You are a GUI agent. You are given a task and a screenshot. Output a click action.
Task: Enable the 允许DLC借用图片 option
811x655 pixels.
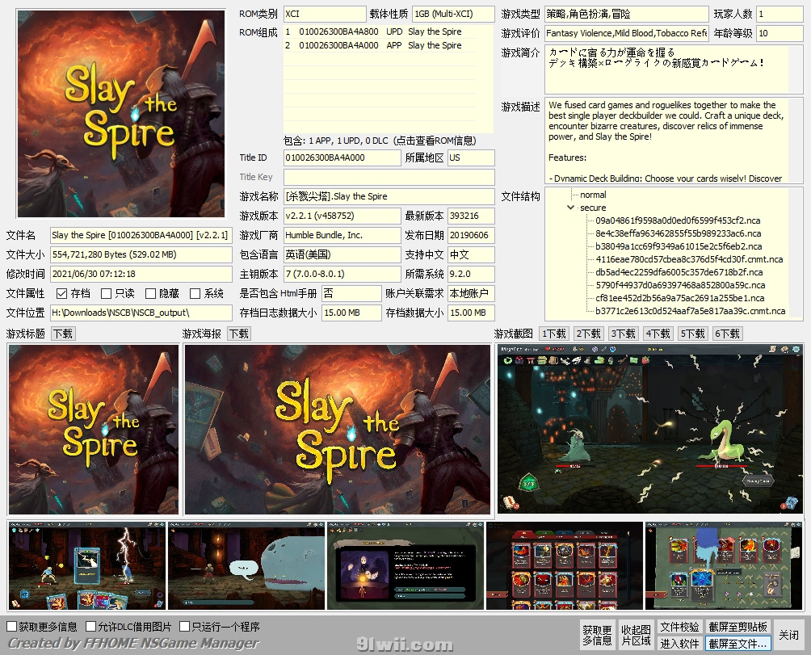pos(90,627)
